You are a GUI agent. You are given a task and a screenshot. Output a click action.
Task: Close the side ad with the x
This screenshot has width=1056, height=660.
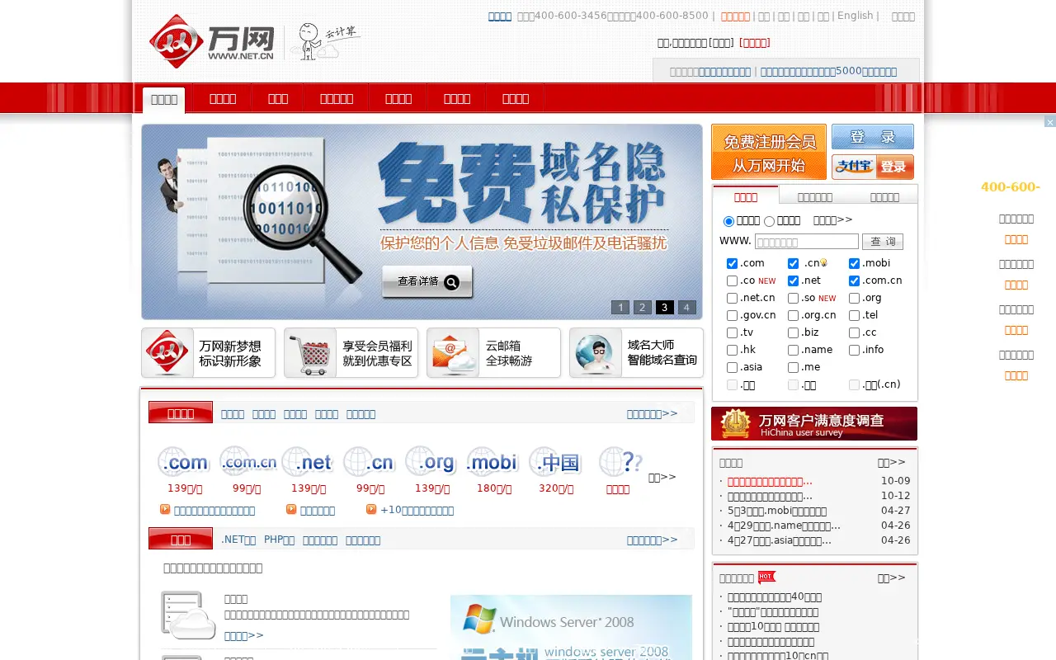coord(1049,122)
